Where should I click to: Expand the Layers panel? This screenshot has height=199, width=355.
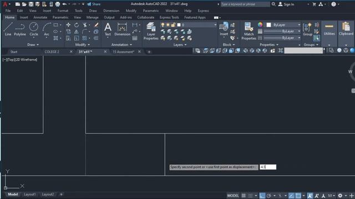(180, 45)
